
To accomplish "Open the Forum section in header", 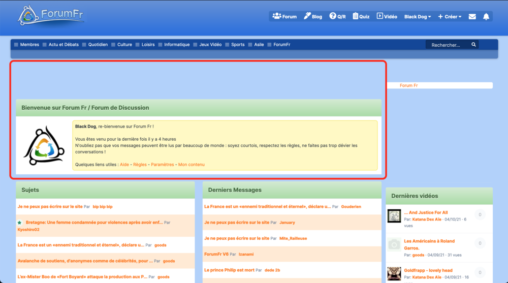I will 284,17.
